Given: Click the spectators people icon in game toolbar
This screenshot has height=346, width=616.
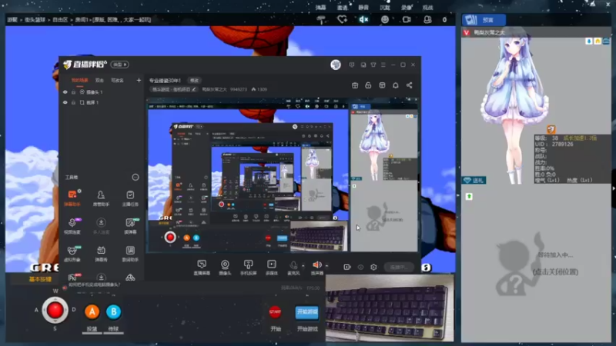Looking at the screenshot, I should tap(427, 20).
